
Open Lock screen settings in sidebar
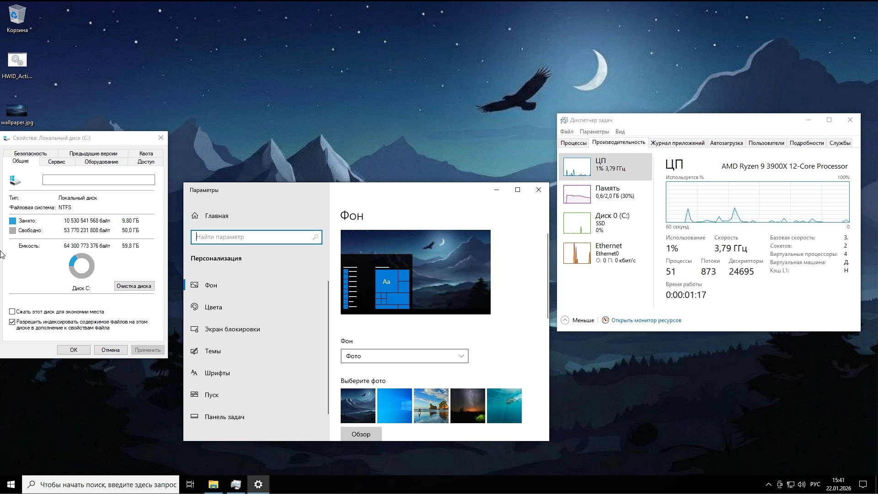click(x=232, y=329)
